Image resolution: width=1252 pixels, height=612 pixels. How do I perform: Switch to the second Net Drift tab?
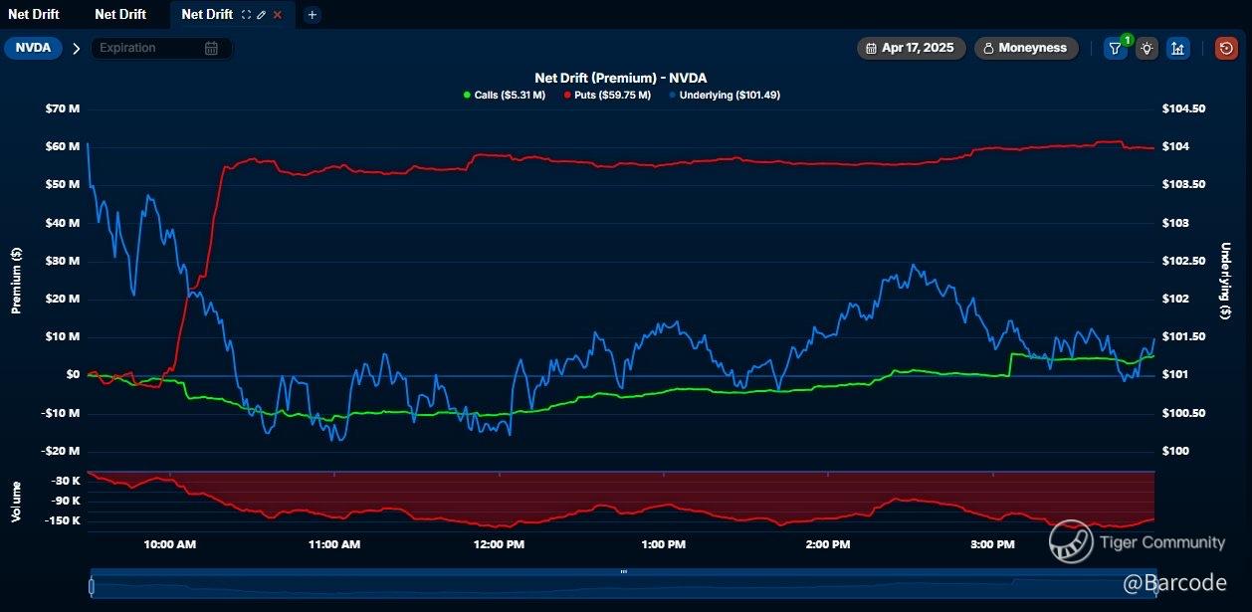[120, 14]
